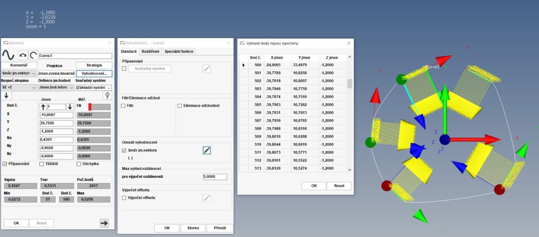Increase point number with the up arrow
The width and height of the screenshot is (539, 237).
(x=43, y=107)
